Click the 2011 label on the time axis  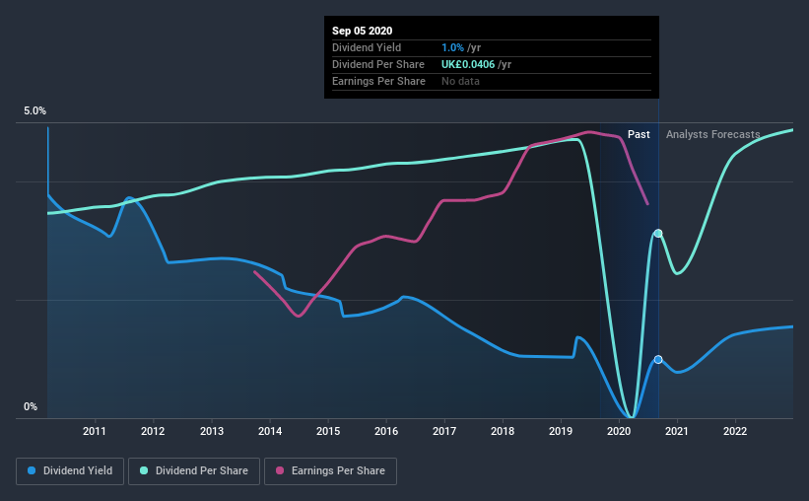tap(95, 431)
